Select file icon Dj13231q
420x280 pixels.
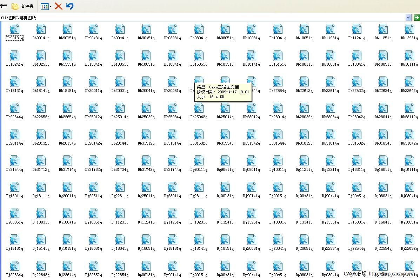point(199,213)
